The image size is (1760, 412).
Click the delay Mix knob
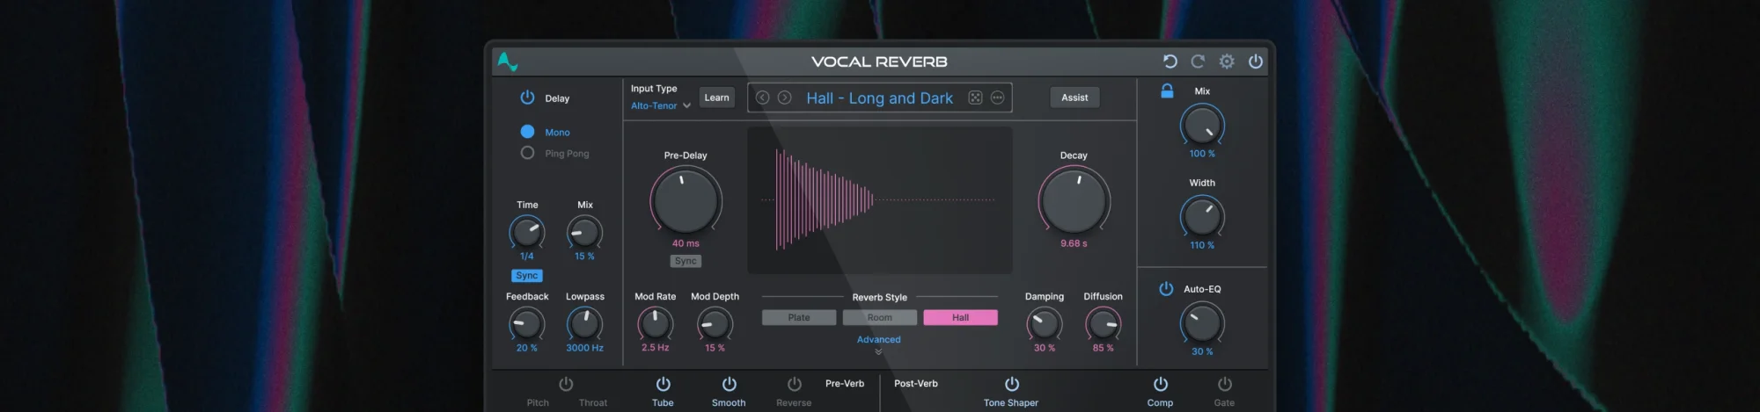585,232
